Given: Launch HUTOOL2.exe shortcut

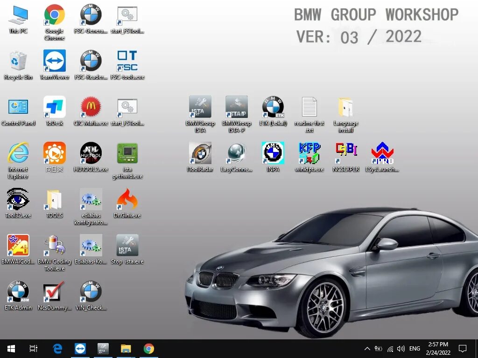Looking at the screenshot, I should click(91, 157).
